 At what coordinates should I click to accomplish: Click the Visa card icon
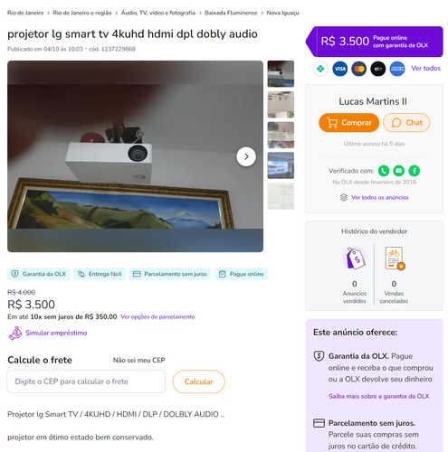(x=340, y=69)
